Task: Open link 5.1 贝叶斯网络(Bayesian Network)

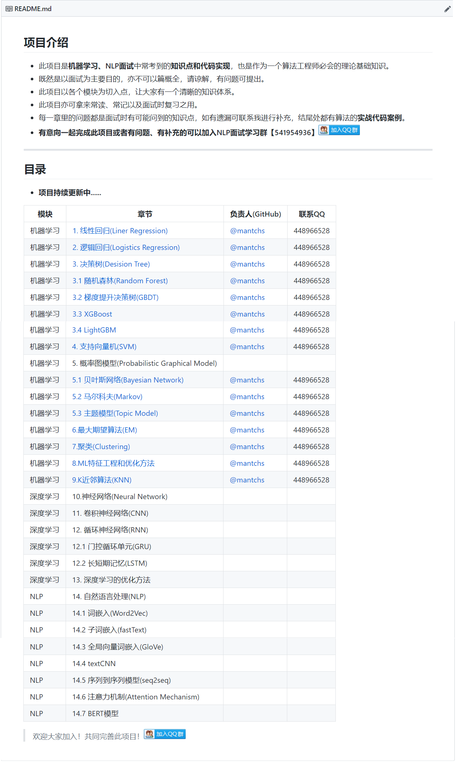Action: click(128, 380)
